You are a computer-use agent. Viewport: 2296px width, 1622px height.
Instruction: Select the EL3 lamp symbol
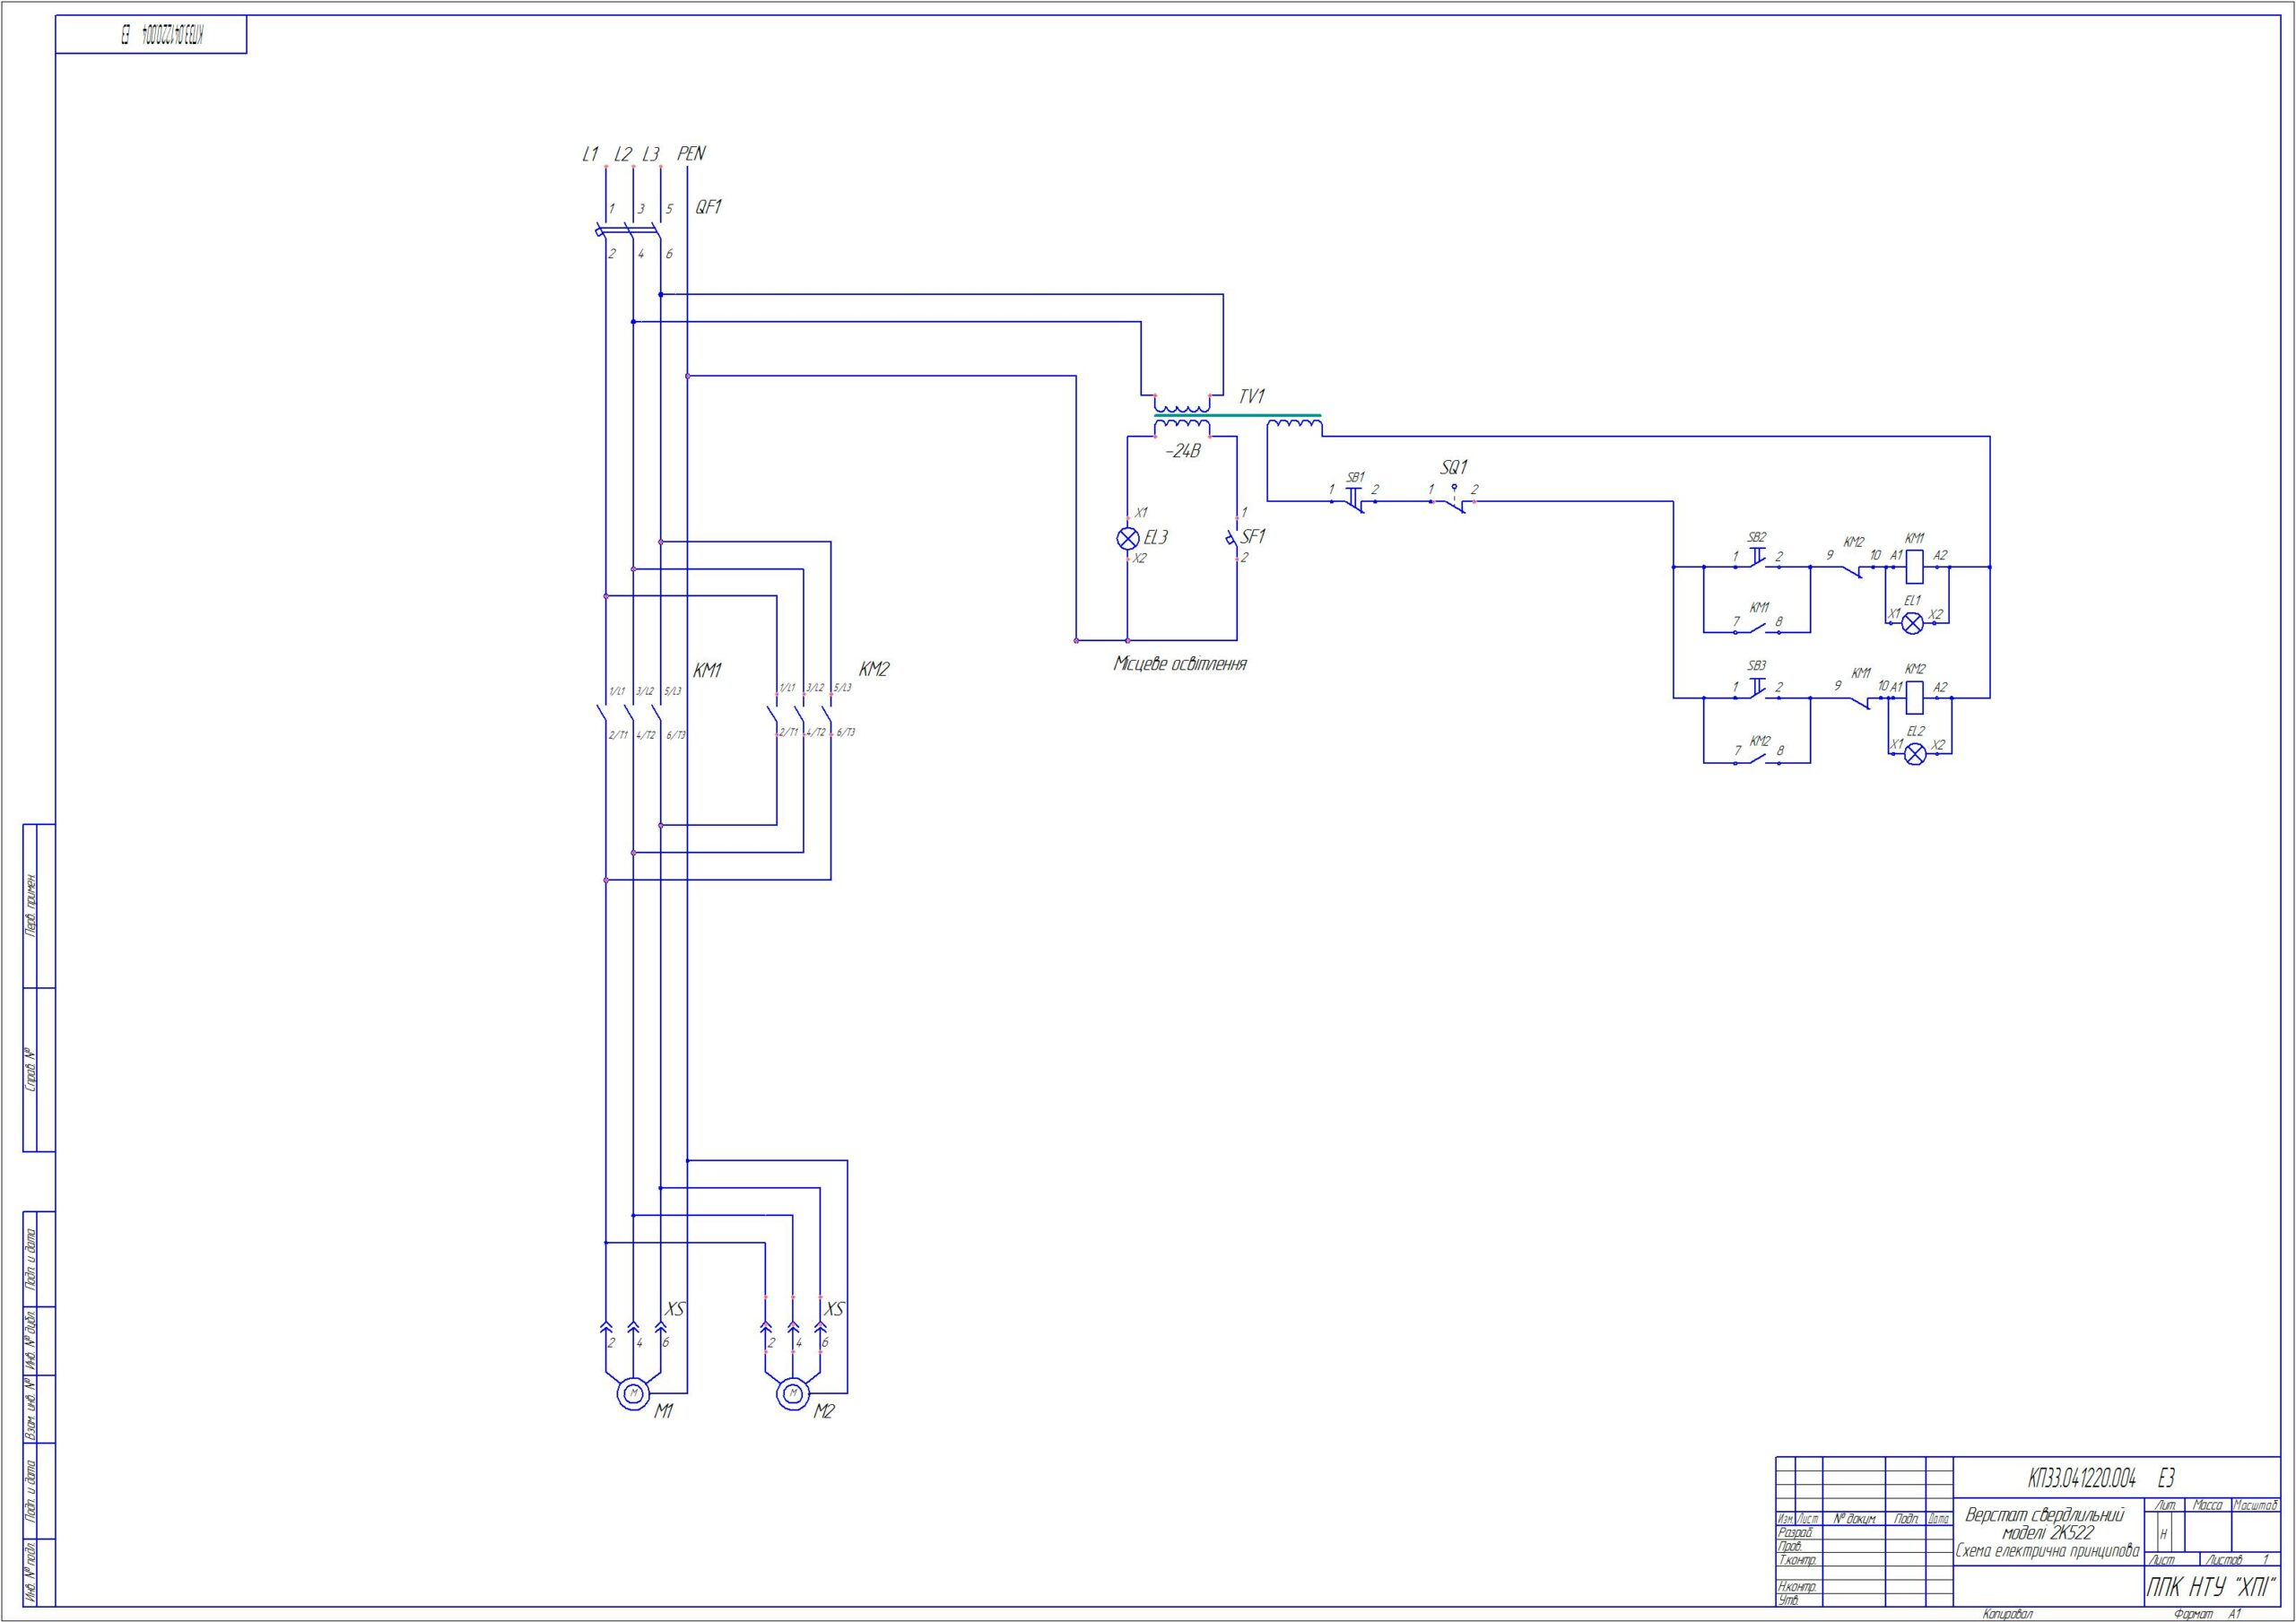[1127, 538]
